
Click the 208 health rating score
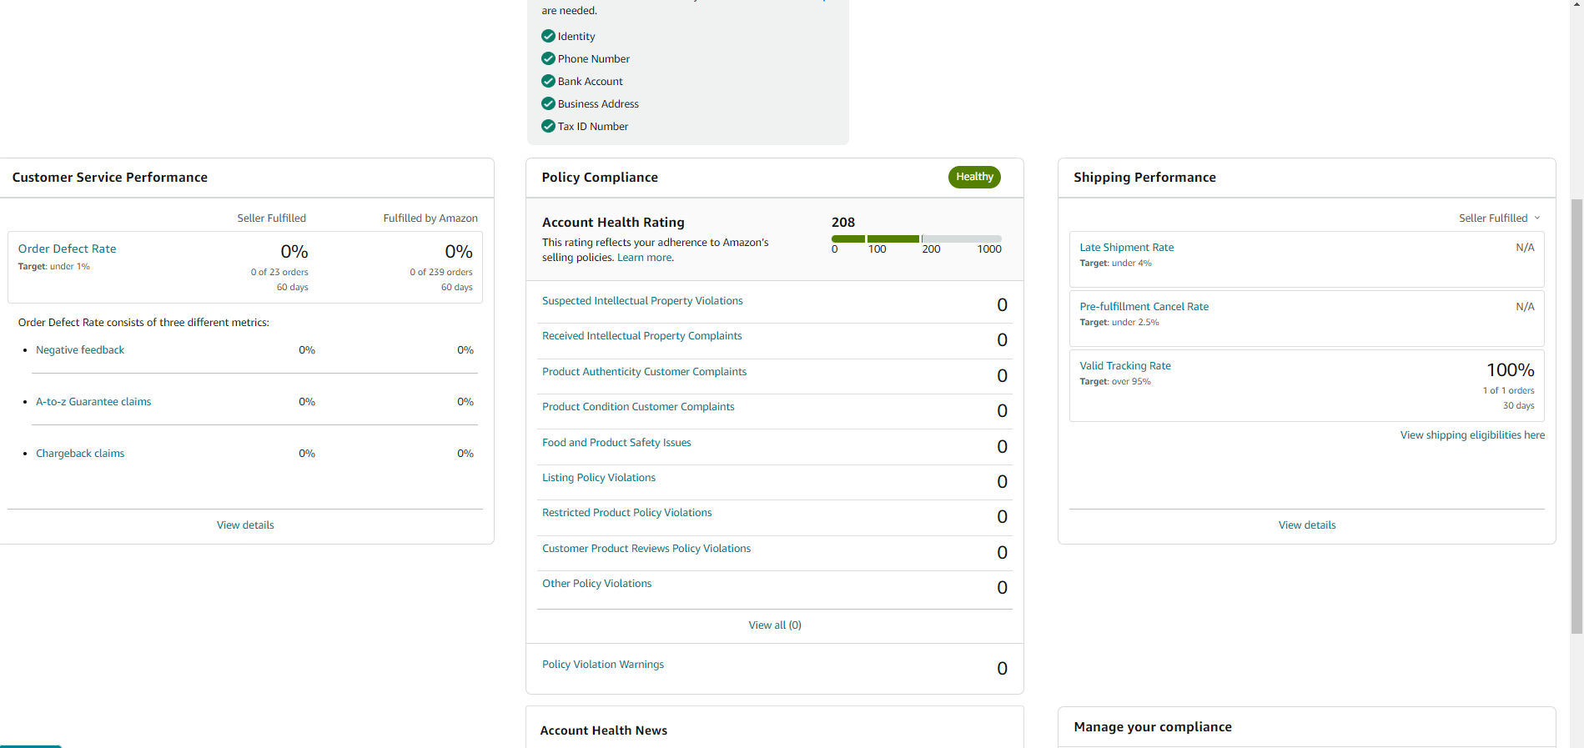coord(843,223)
